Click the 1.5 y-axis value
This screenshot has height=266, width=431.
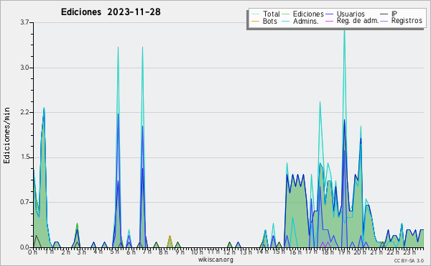click(24, 157)
